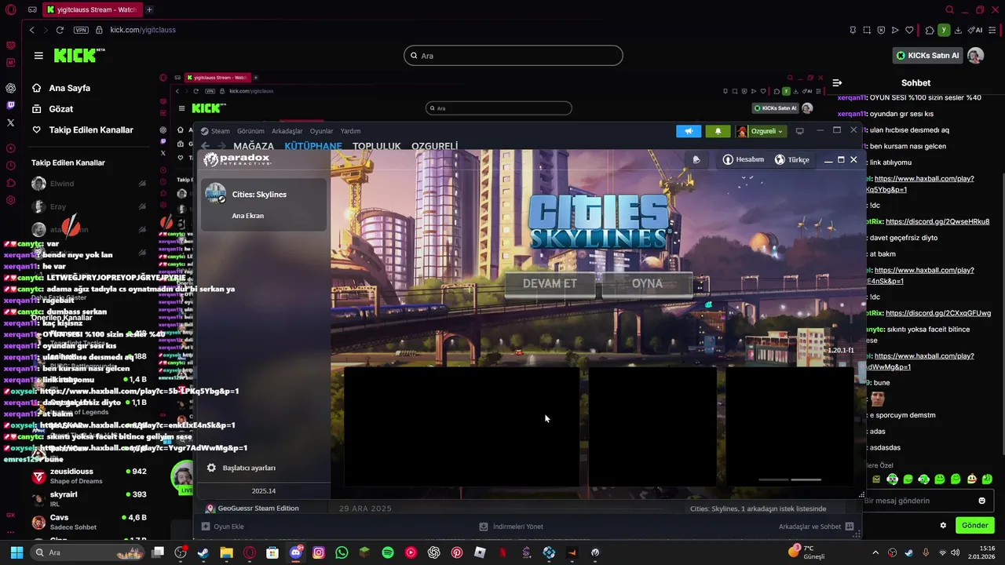Open chat settings gear icon
Viewport: 1005px width, 565px height.
coord(943,525)
